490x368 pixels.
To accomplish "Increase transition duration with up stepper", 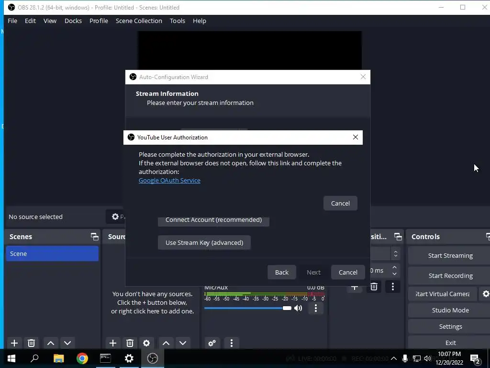I will [x=394, y=267].
